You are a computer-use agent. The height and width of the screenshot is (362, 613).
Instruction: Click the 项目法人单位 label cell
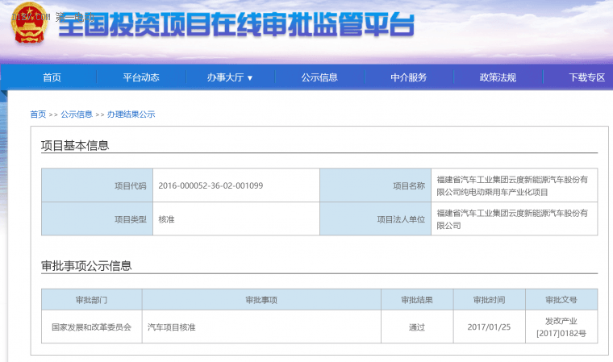[375, 219]
